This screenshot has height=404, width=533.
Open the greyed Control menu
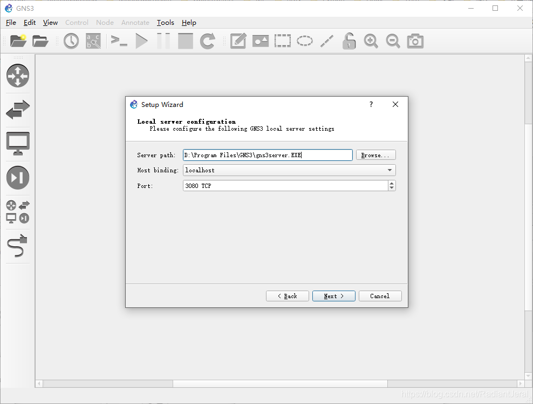[x=77, y=23]
